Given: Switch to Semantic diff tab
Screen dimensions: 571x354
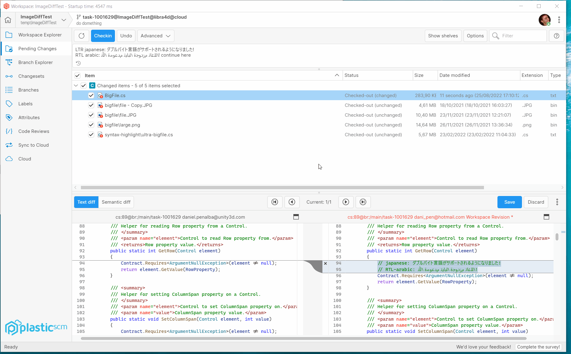Looking at the screenshot, I should (116, 202).
